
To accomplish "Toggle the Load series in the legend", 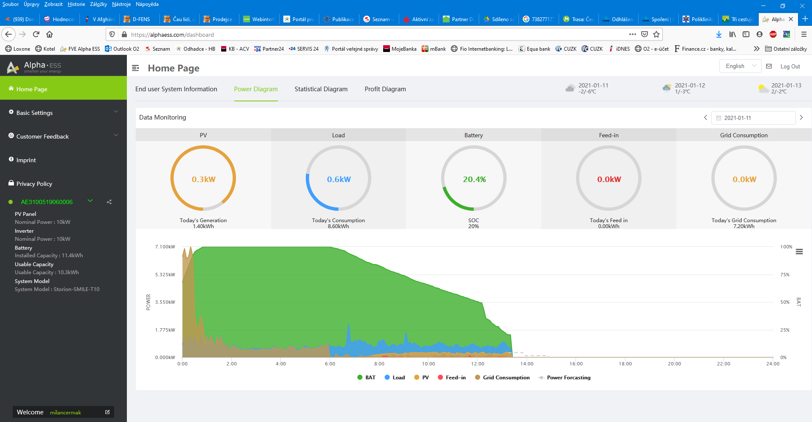I will (395, 378).
